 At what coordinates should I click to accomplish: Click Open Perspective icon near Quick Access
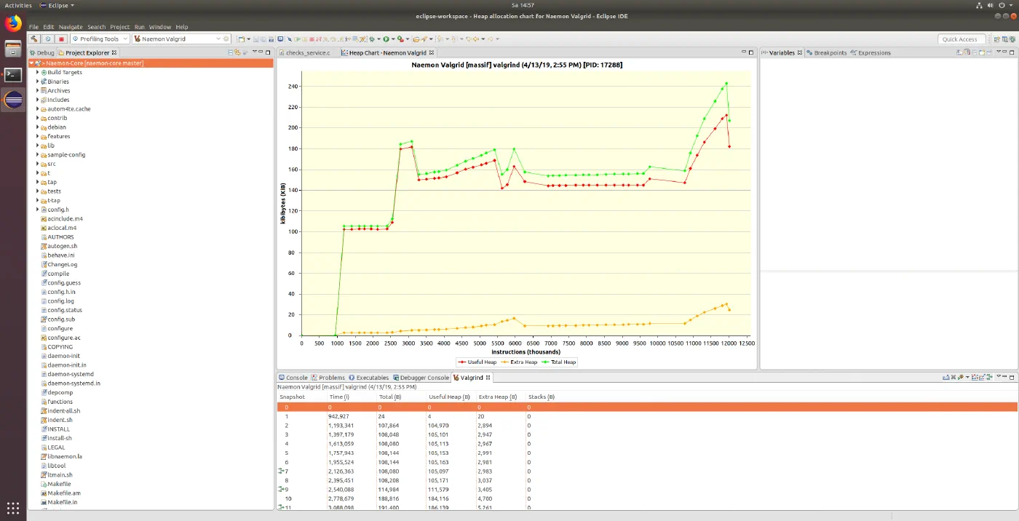pyautogui.click(x=996, y=39)
